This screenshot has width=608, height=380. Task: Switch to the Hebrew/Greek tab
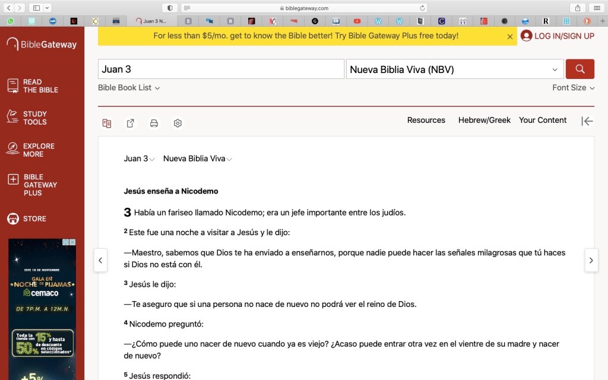point(484,120)
